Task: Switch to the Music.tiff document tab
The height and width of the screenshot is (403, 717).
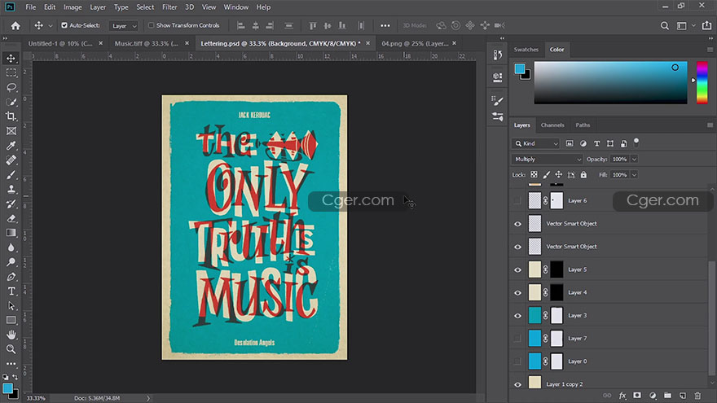Action: pyautogui.click(x=146, y=43)
